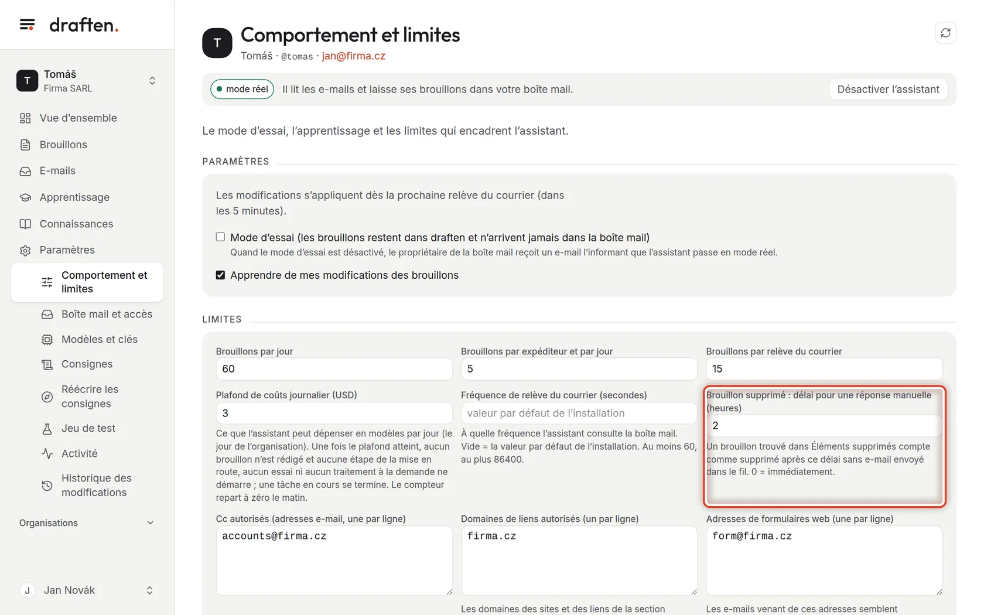The width and height of the screenshot is (984, 615).
Task: Open Apprentissage graduation cap icon
Action: tap(25, 197)
